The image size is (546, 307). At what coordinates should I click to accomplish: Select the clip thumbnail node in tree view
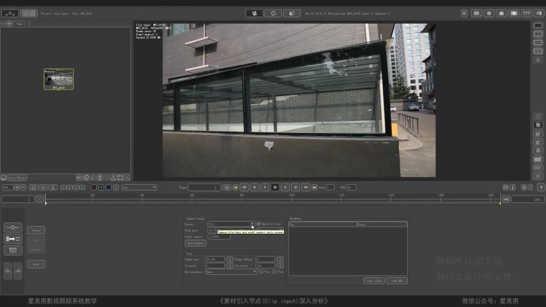59,80
